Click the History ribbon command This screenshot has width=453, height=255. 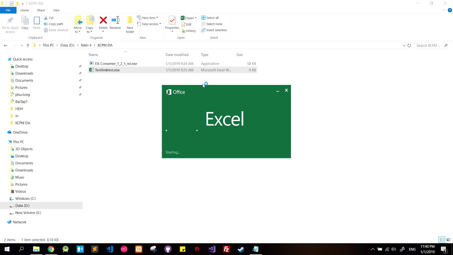tap(189, 31)
